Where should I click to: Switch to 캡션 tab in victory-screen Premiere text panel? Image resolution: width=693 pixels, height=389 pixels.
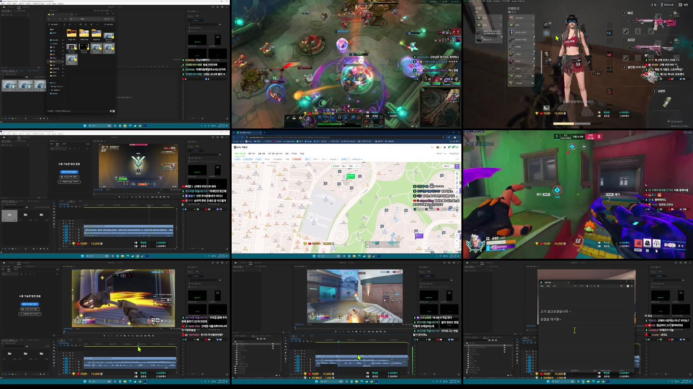pyautogui.click(x=57, y=144)
